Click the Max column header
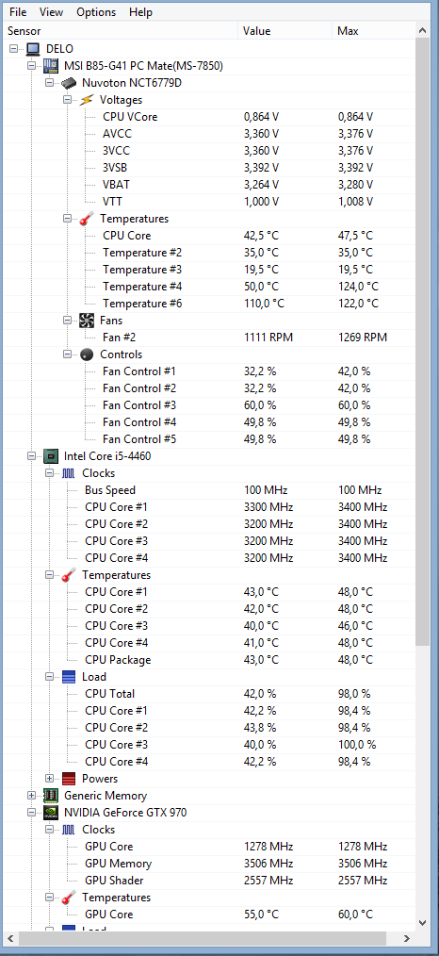Screen dimensions: 439x956 pos(373,31)
